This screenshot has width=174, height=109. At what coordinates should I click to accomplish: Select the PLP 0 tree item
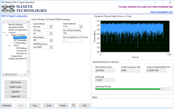[16, 46]
